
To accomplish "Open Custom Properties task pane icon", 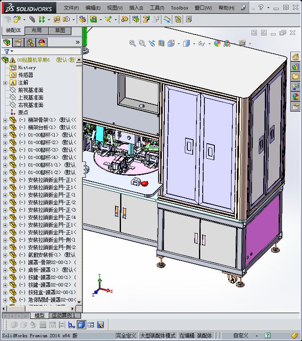I will click(x=295, y=107).
